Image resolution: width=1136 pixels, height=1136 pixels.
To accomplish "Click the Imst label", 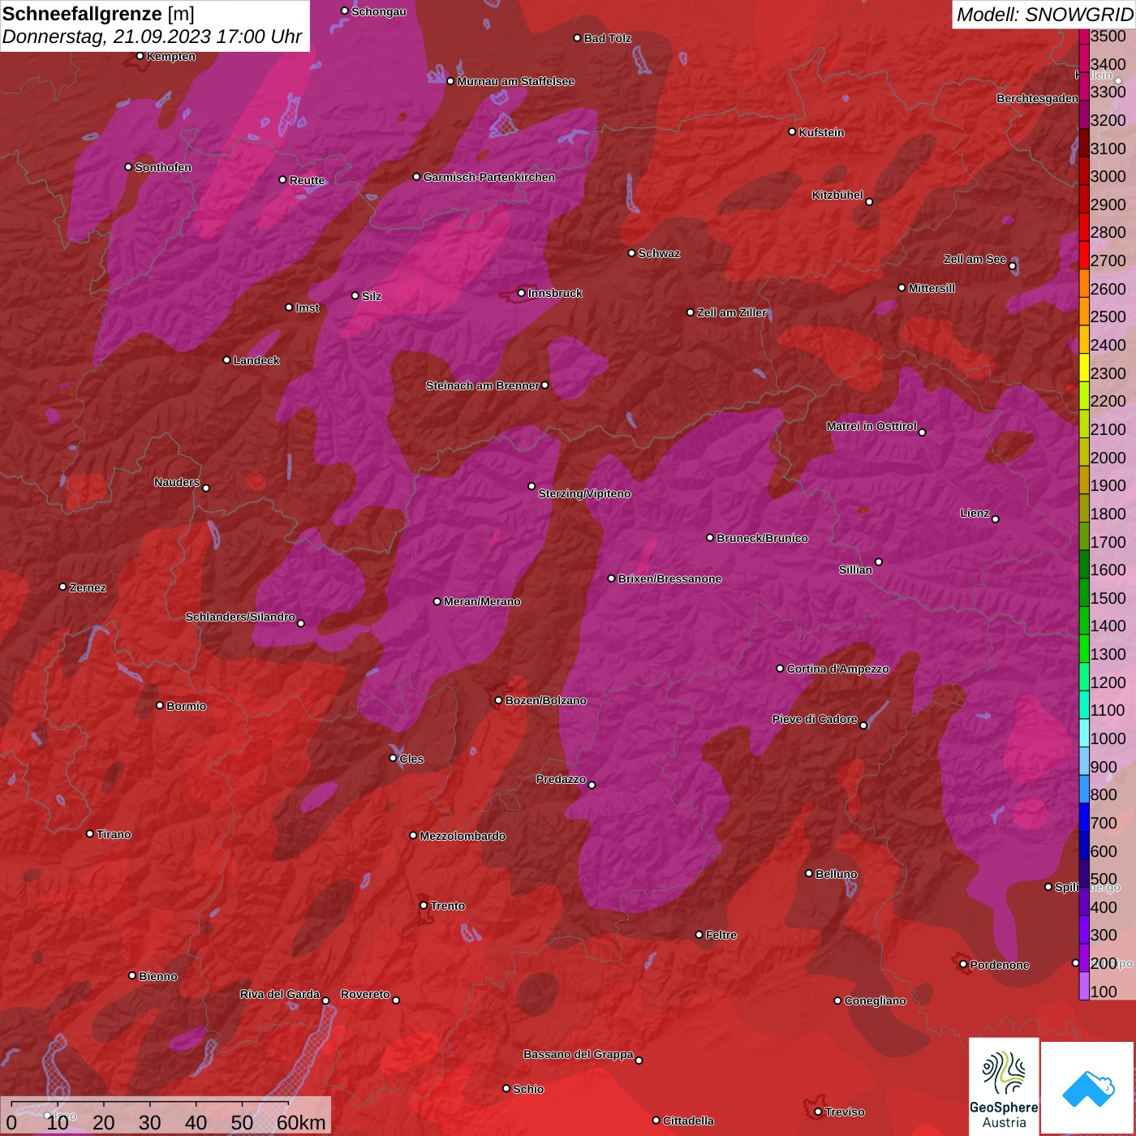I will pyautogui.click(x=307, y=308).
